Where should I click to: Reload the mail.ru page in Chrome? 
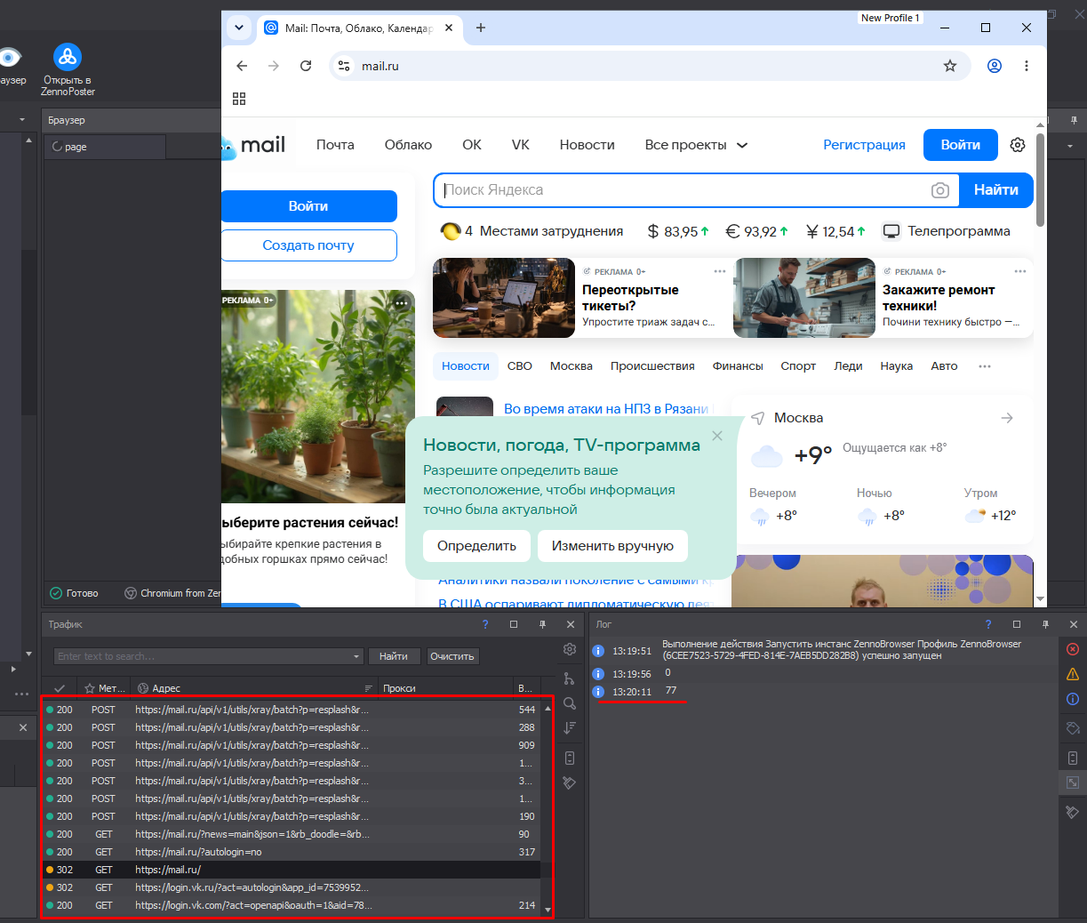pos(306,66)
